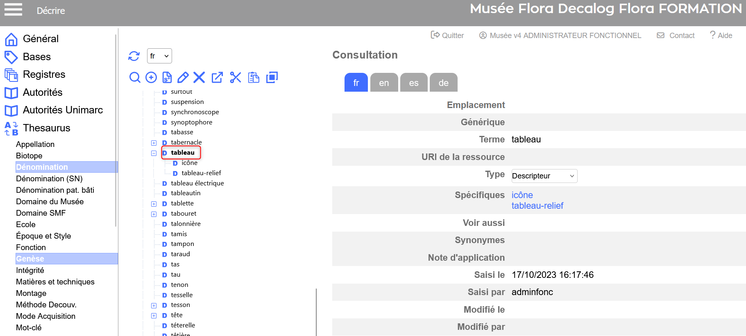Expand the tabouret tree node
This screenshot has width=746, height=336.
154,214
